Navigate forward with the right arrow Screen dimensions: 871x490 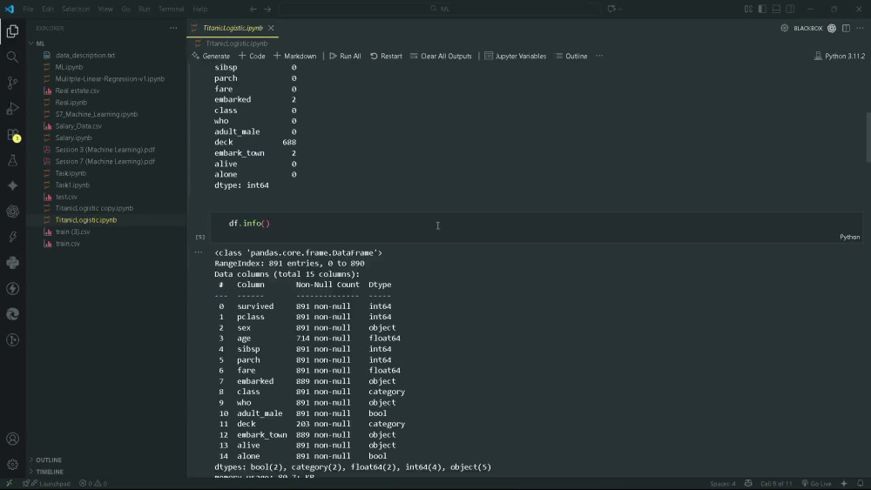[x=267, y=9]
